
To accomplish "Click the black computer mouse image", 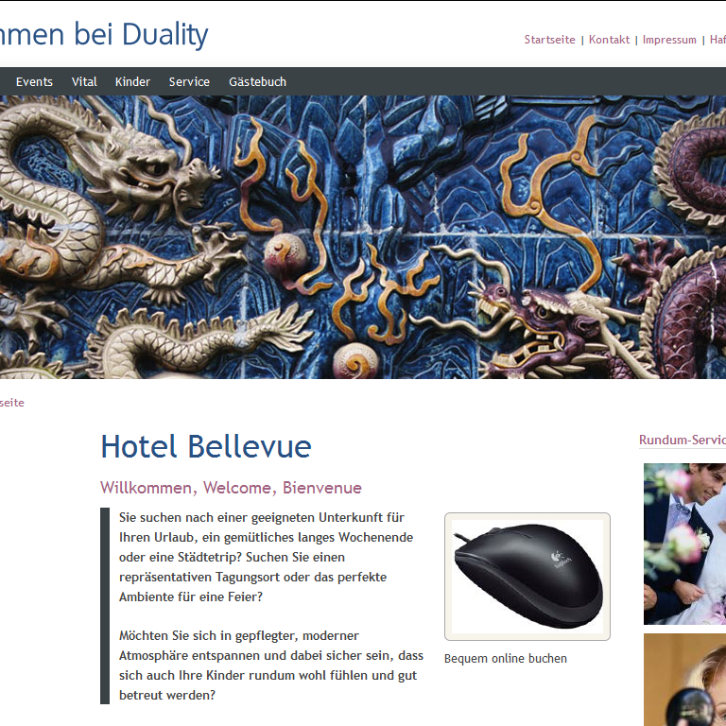I will tap(527, 577).
